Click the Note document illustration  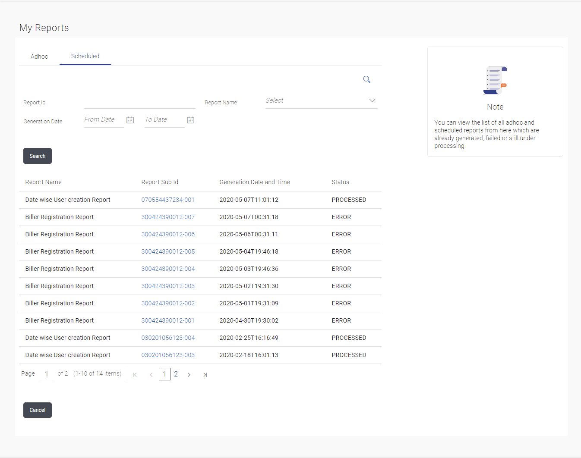coord(495,80)
